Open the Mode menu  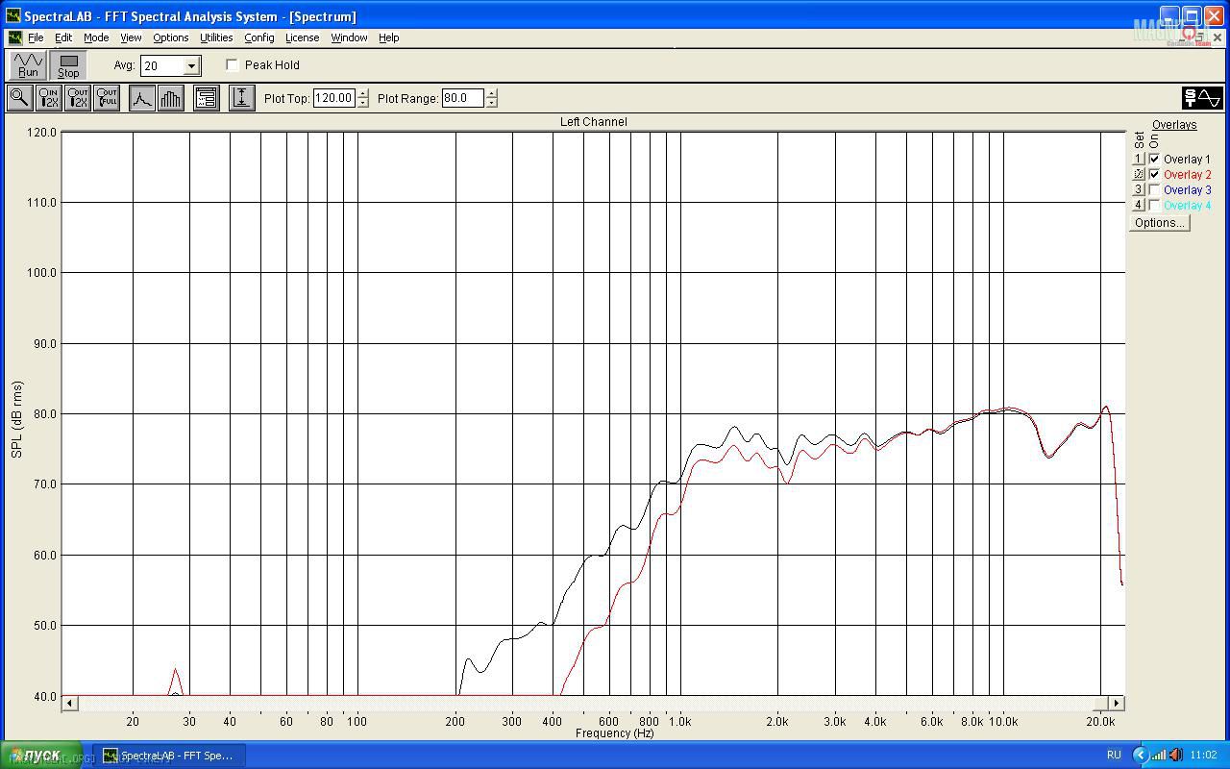tap(96, 37)
